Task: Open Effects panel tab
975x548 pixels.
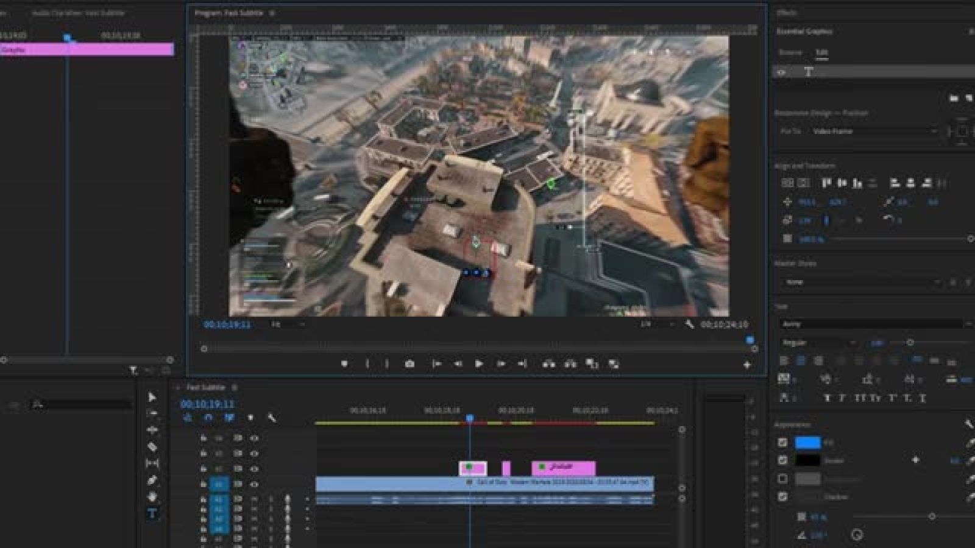Action: (786, 13)
